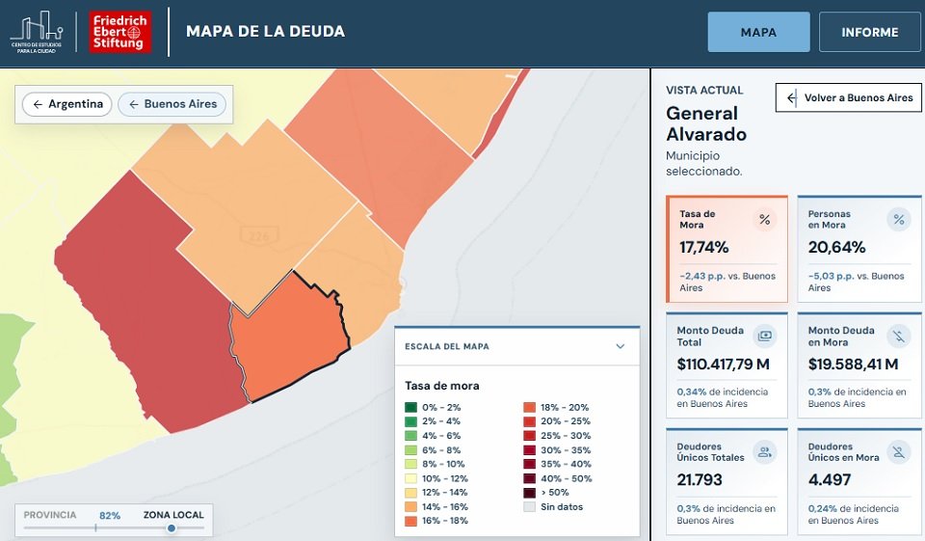Click percent icon on Tasa de Mora card
This screenshot has height=541, width=925.
pos(764,220)
